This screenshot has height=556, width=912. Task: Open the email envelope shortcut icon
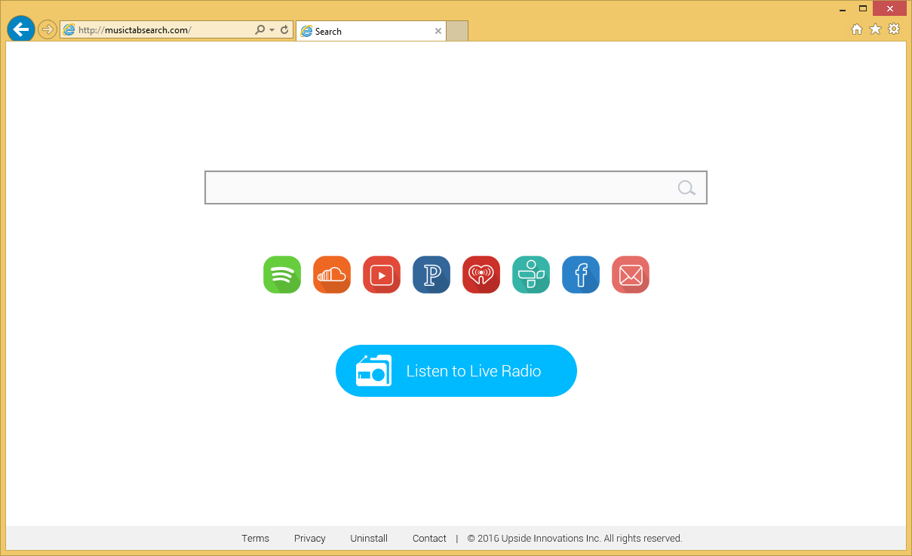point(631,275)
